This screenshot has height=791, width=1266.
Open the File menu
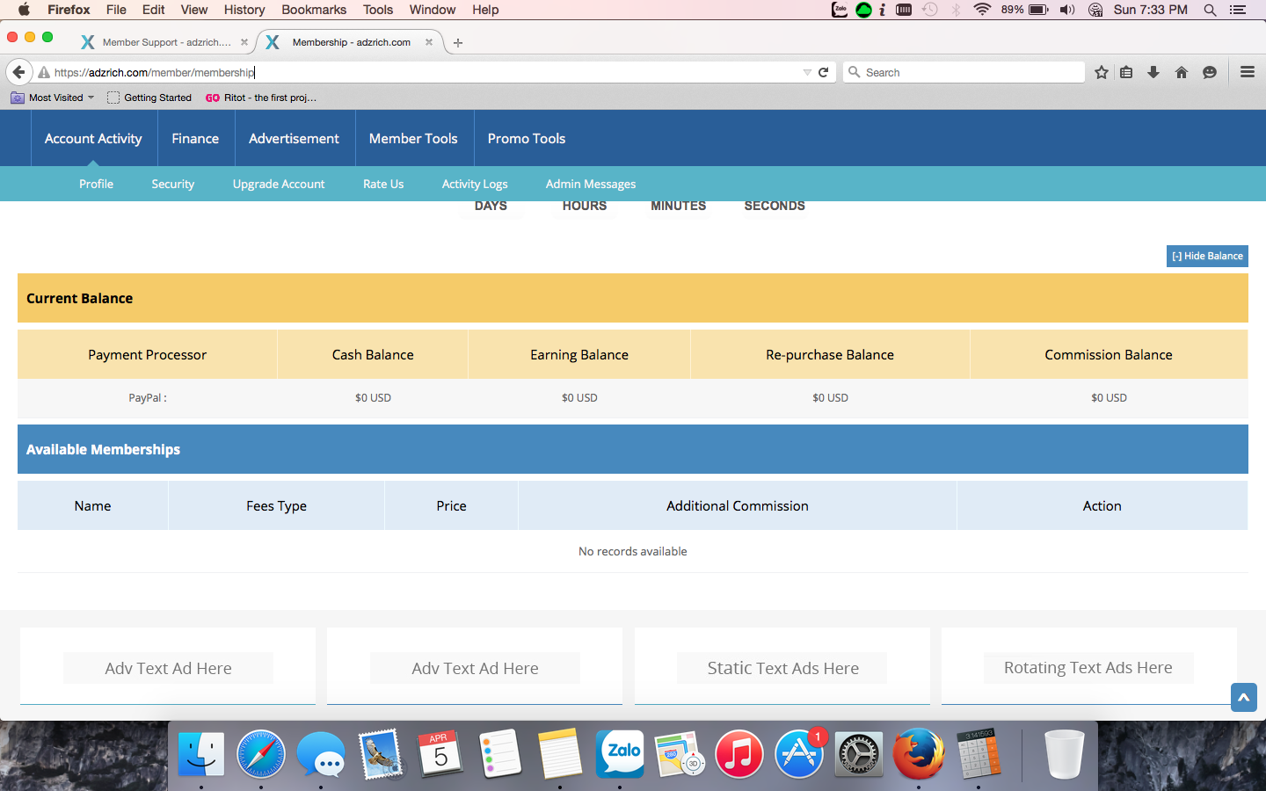116,10
